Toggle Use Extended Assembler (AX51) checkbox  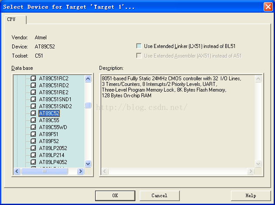(139, 56)
